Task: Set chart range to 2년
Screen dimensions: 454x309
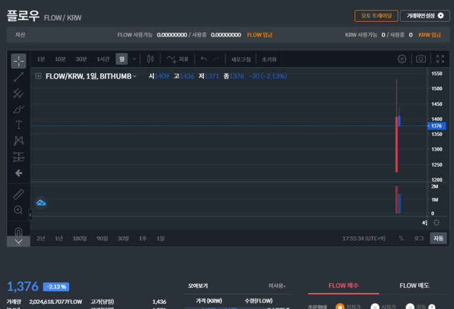Action: (x=41, y=239)
